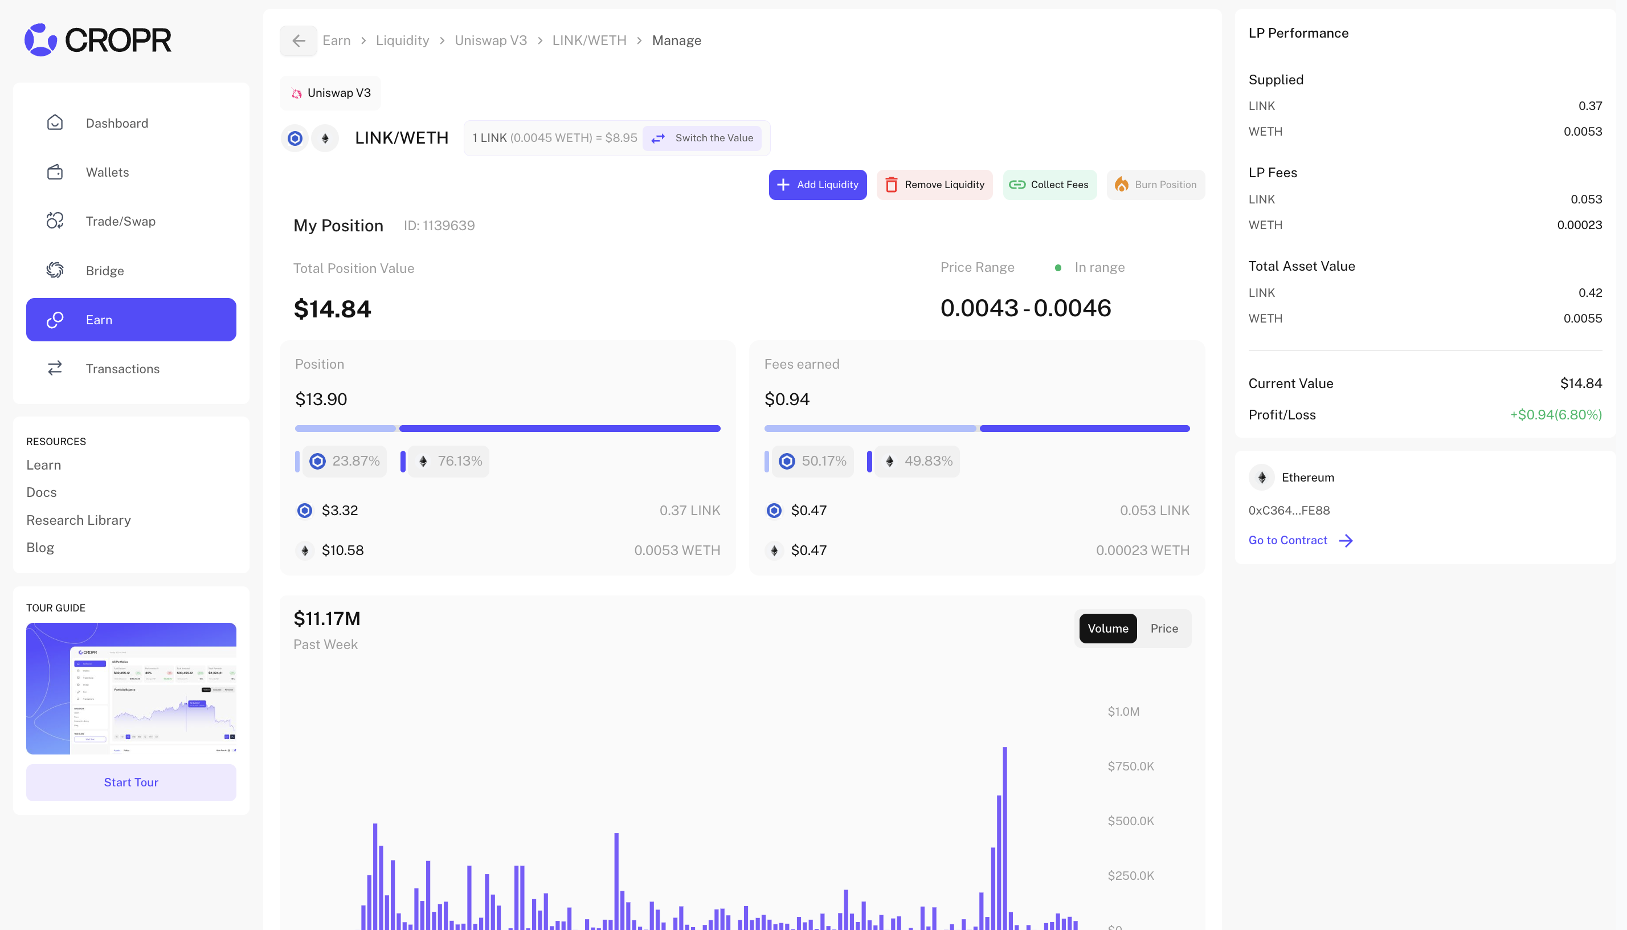Open the tour guide preview thumbnail
The height and width of the screenshot is (930, 1627).
click(x=131, y=688)
